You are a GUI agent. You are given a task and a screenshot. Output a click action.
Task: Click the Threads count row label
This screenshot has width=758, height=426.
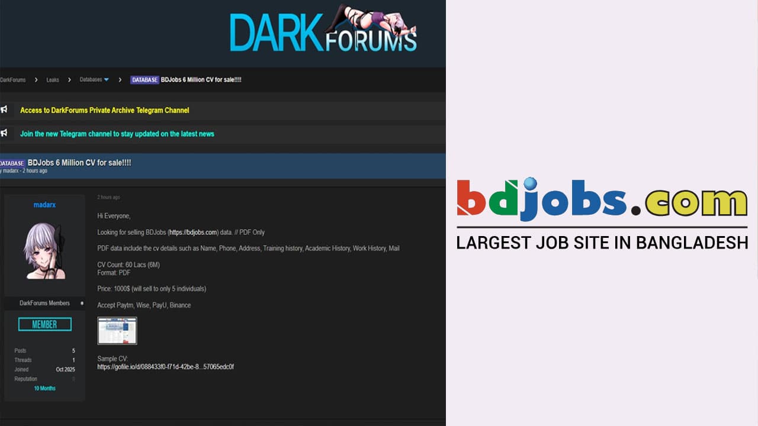[x=23, y=360]
